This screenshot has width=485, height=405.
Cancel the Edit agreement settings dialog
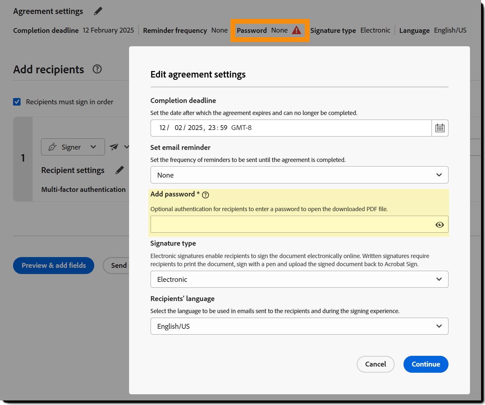(x=375, y=364)
